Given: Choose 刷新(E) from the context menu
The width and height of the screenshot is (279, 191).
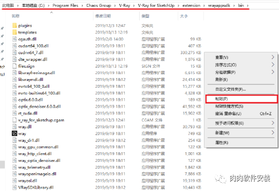Looking at the screenshot, I should [x=221, y=80].
